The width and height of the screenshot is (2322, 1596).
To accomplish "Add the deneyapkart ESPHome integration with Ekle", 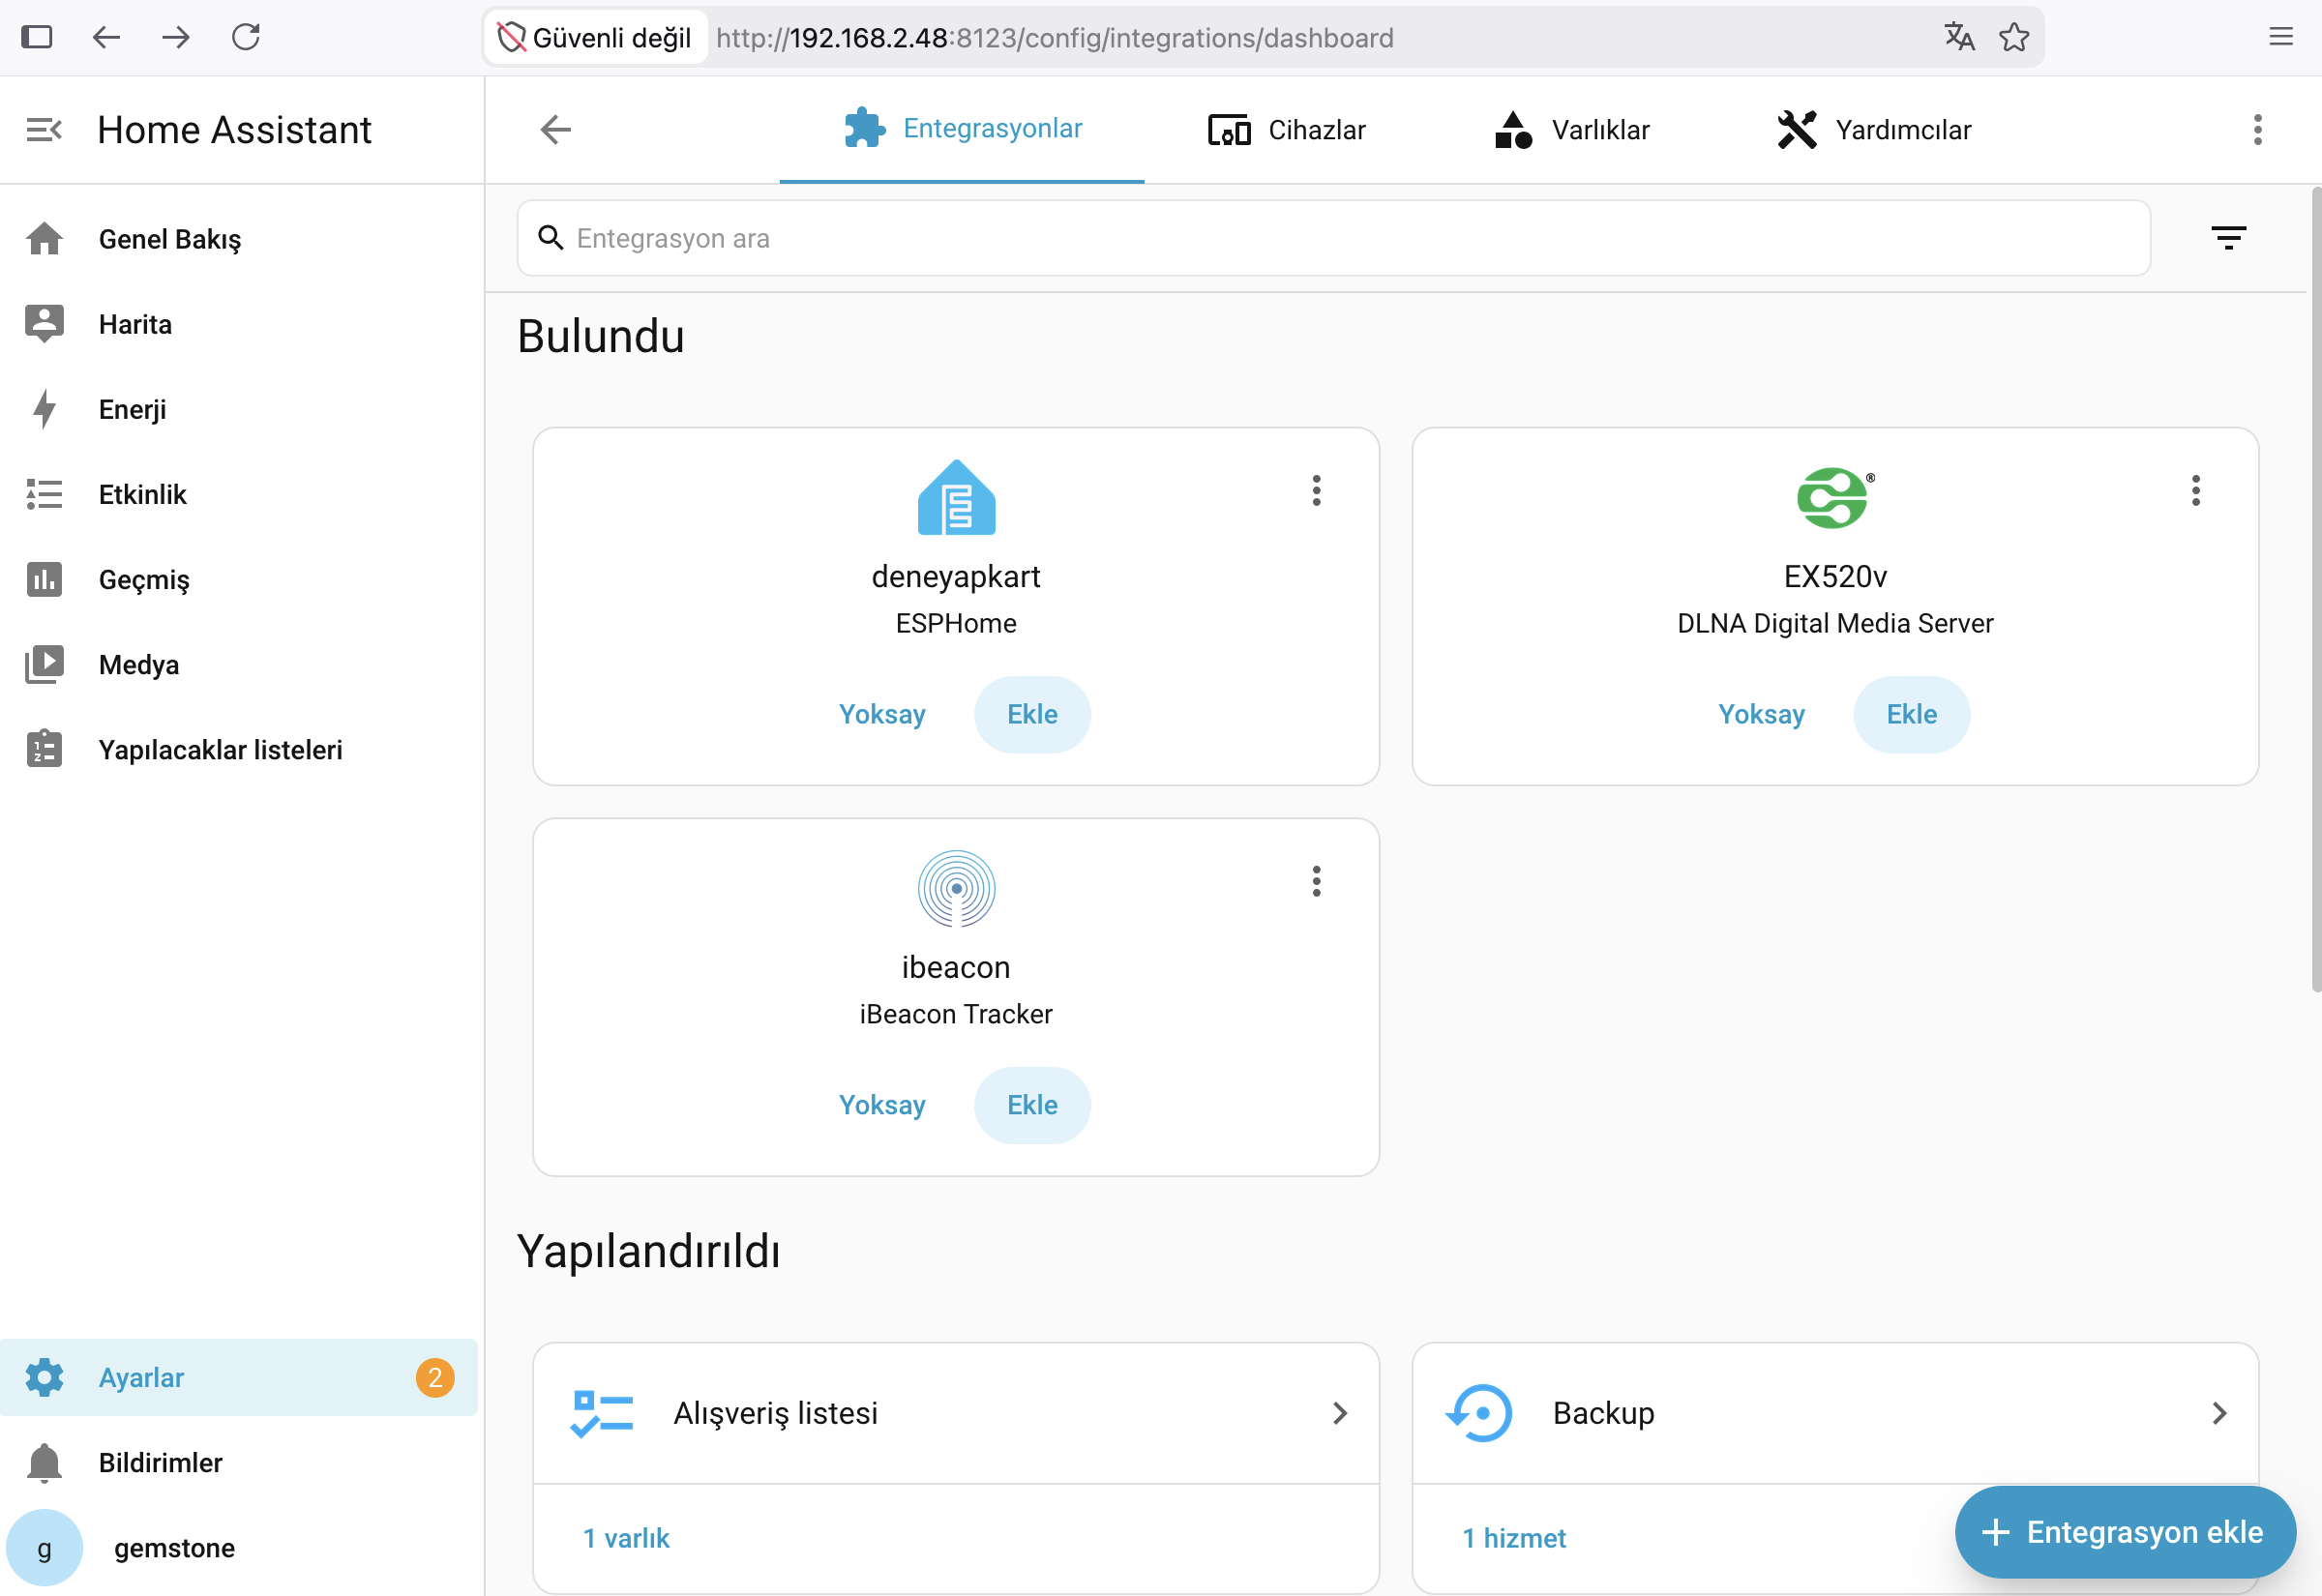I will point(1032,714).
